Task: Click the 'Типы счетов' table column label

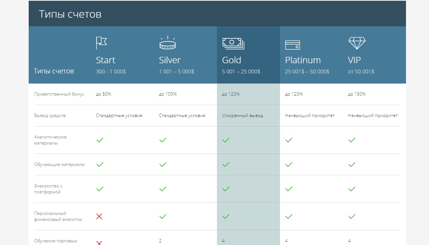Action: pyautogui.click(x=54, y=71)
